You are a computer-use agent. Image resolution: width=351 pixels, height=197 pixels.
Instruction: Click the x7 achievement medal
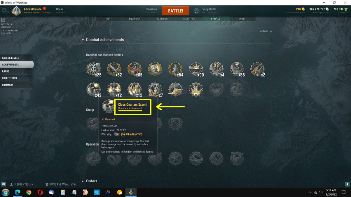[155, 90]
